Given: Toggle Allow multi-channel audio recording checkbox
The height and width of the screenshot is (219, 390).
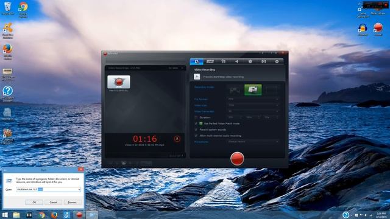Looking at the screenshot, I should tap(196, 136).
